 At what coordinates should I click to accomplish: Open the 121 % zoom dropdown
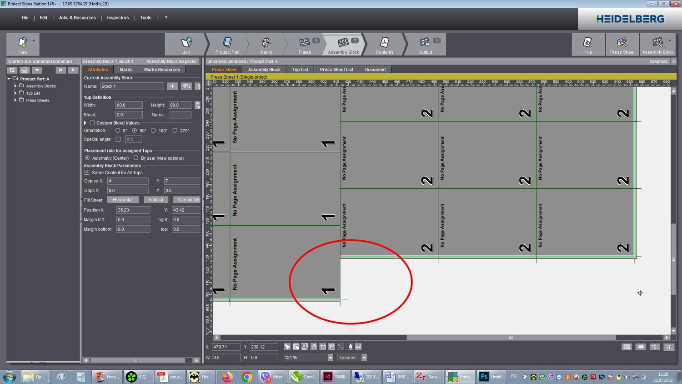(331, 358)
